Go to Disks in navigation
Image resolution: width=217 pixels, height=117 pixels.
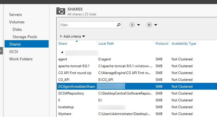[x=17, y=29]
